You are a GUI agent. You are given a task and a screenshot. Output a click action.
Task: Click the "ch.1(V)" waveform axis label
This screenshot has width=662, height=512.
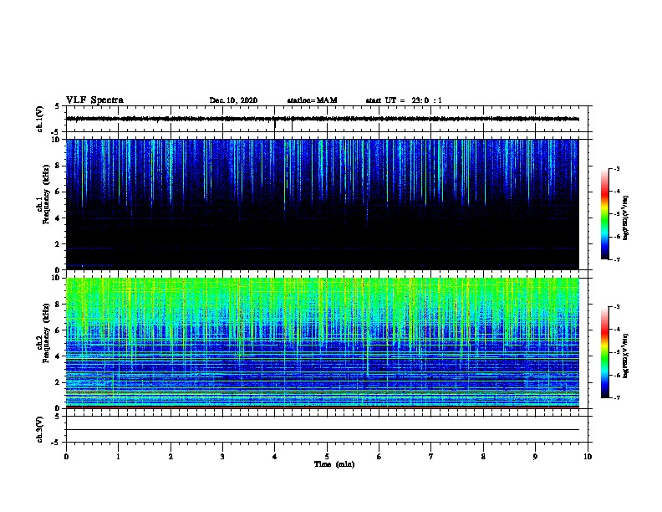click(39, 119)
